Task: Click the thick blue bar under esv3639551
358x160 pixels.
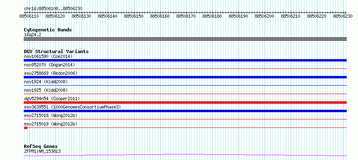Action: (x=185, y=111)
